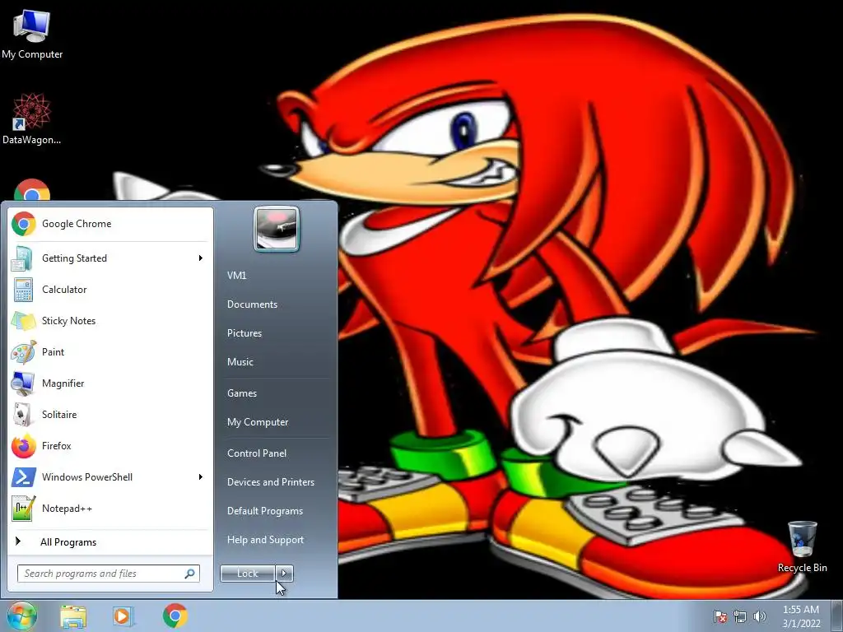Open shutdown options arrow next to Lock

[284, 574]
